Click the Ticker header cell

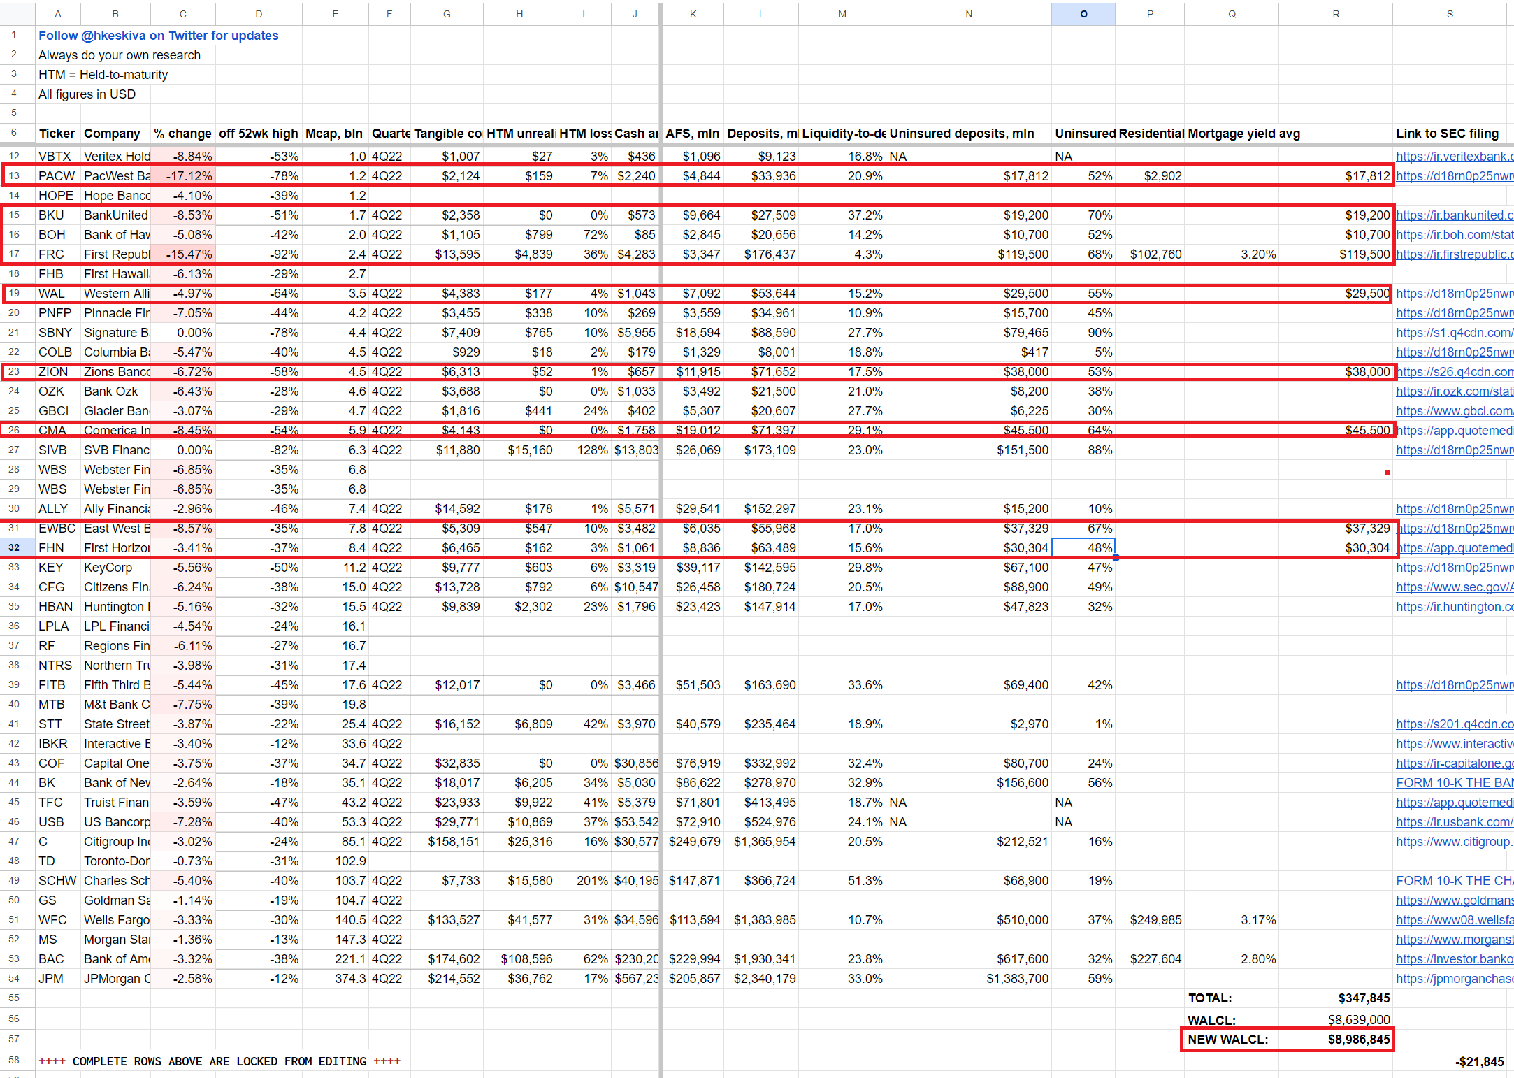click(x=57, y=134)
